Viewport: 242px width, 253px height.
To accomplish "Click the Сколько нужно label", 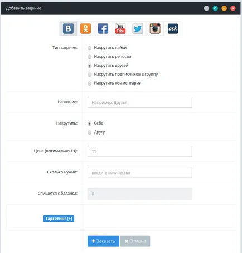I will [62, 172].
